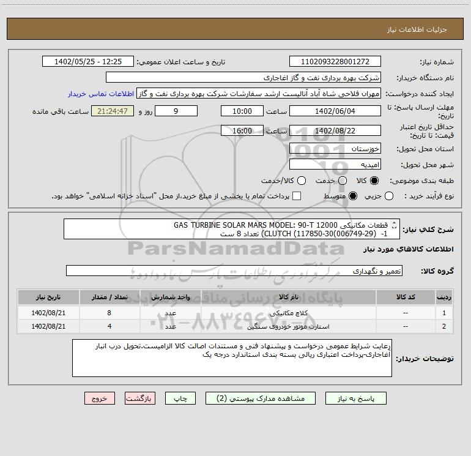This screenshot has width=471, height=456.
Task: Select the کالا/خدمت radio button
Action: tap(302, 181)
